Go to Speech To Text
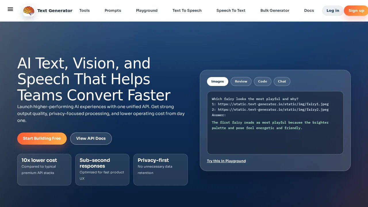The image size is (368, 207). [231, 11]
